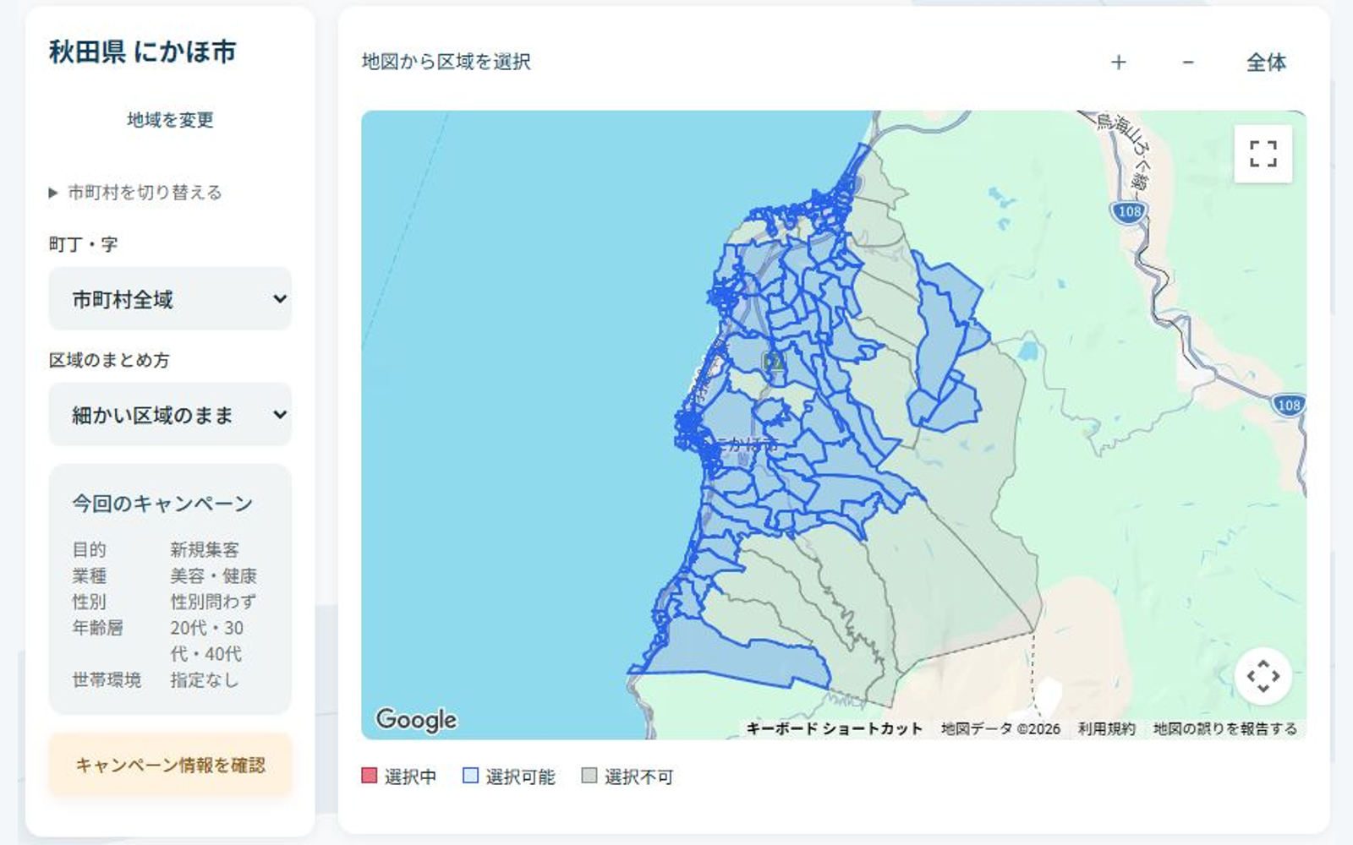
Task: Click 地域を変更 to change region
Action: pos(170,120)
